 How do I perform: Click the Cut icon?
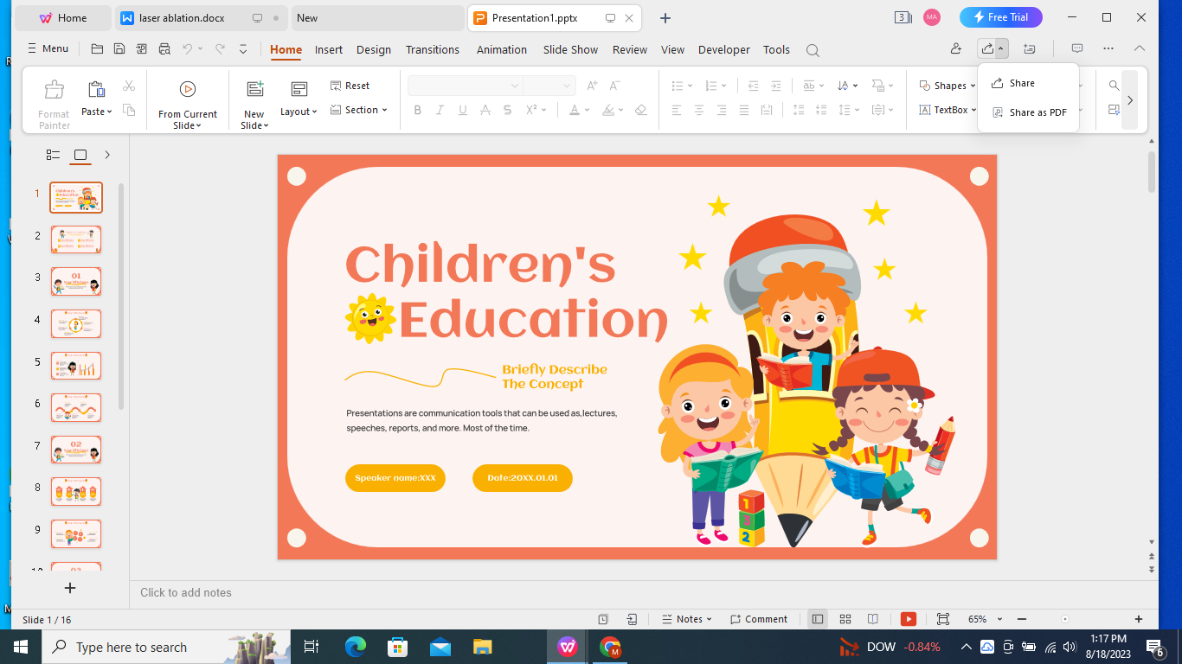[128, 86]
